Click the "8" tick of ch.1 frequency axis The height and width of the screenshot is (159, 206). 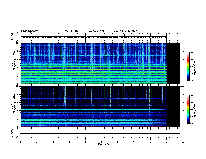pyautogui.click(x=18, y=51)
